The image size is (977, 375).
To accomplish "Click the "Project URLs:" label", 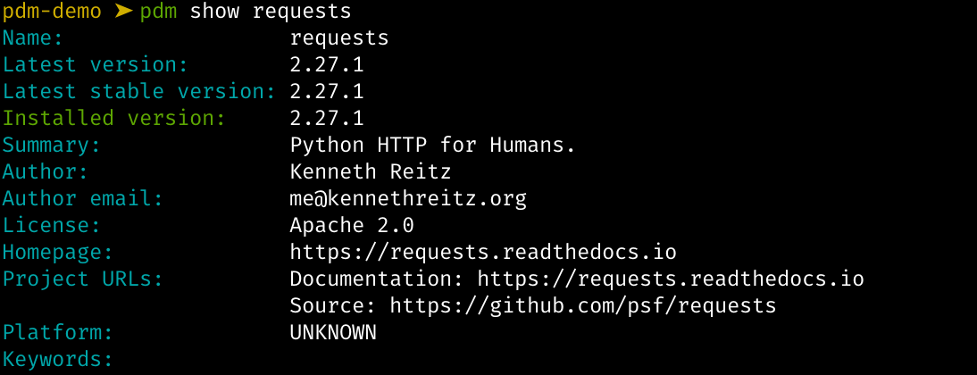I will tap(83, 279).
